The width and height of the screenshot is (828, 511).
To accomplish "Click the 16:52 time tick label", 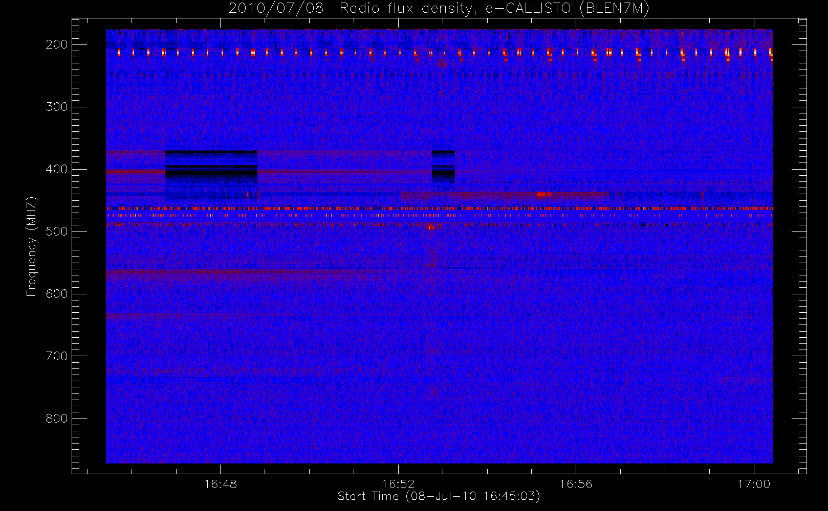I will pos(398,484).
